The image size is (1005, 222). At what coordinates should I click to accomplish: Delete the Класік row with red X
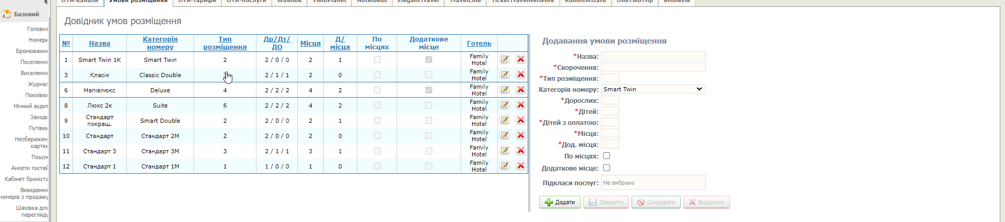click(x=520, y=75)
